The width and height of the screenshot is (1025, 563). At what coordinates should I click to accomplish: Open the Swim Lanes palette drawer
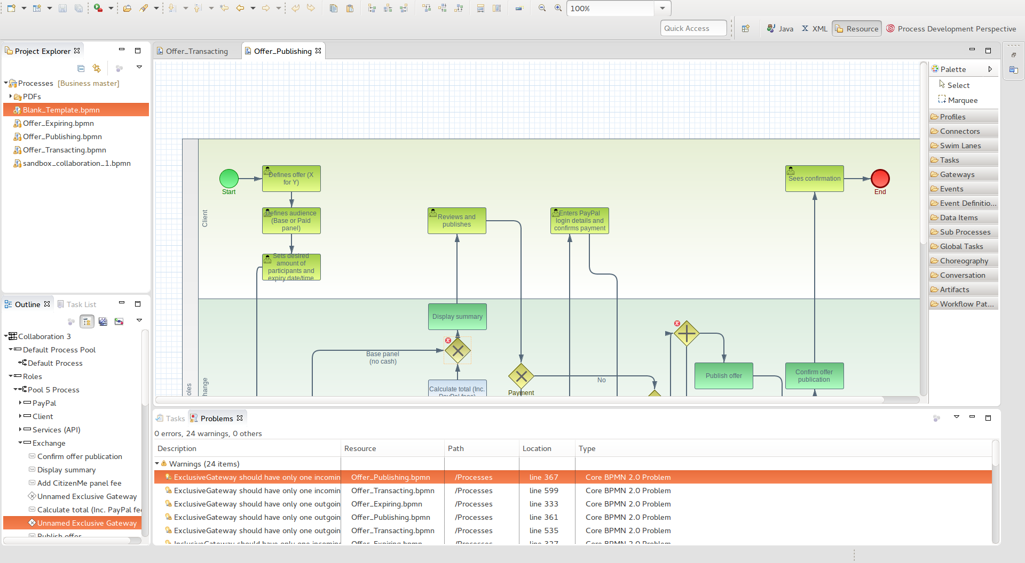964,146
